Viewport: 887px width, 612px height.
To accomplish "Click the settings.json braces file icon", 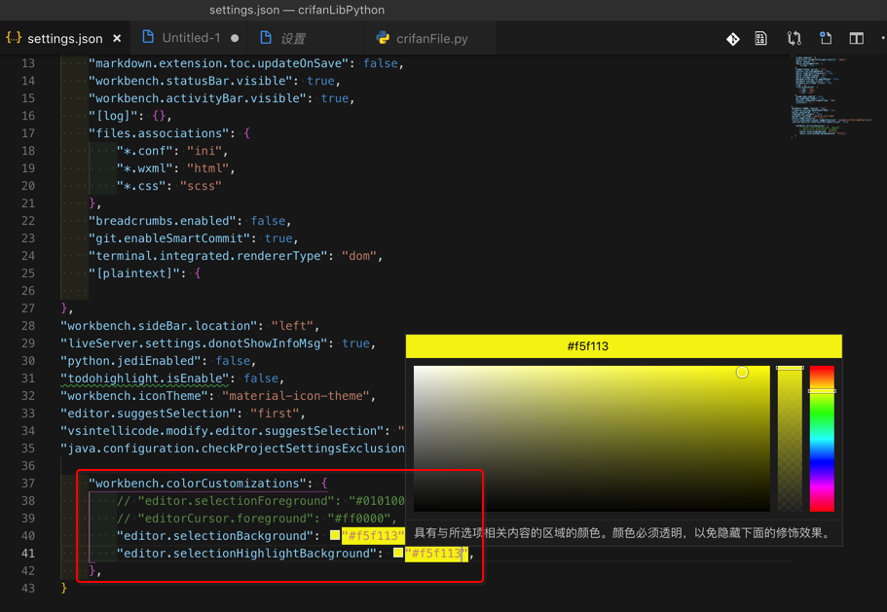I will [14, 38].
